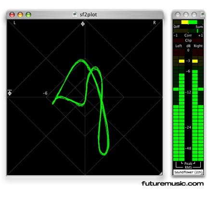
Task: Click the left inverted-phase Φ symbol
Action: pyautogui.click(x=10, y=93)
